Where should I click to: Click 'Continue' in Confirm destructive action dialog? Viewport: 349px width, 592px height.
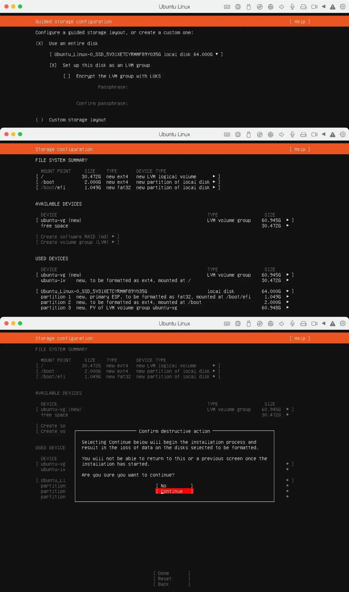[x=174, y=491]
